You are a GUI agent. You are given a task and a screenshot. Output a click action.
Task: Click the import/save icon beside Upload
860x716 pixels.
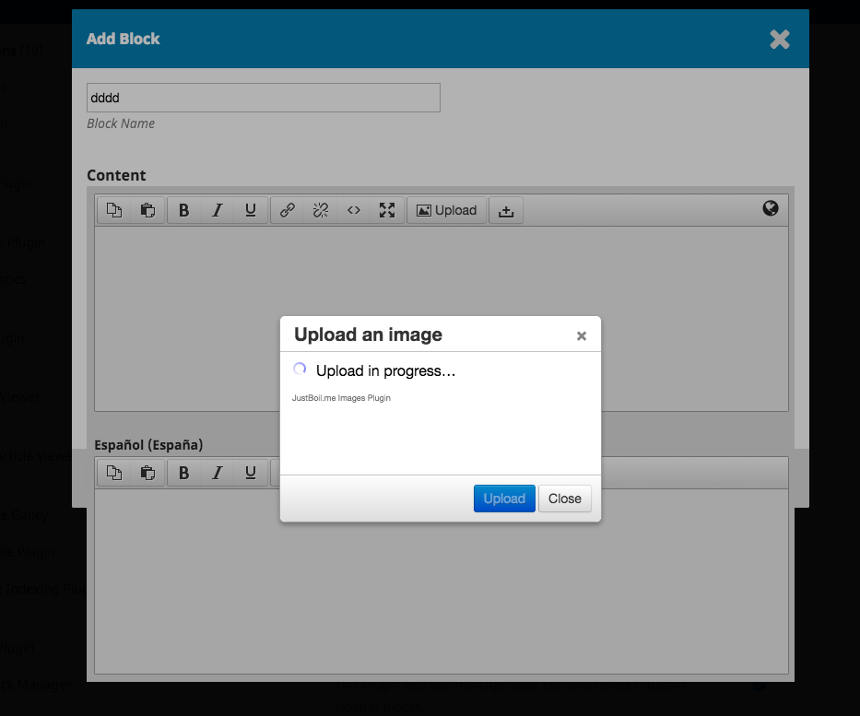pyautogui.click(x=505, y=210)
